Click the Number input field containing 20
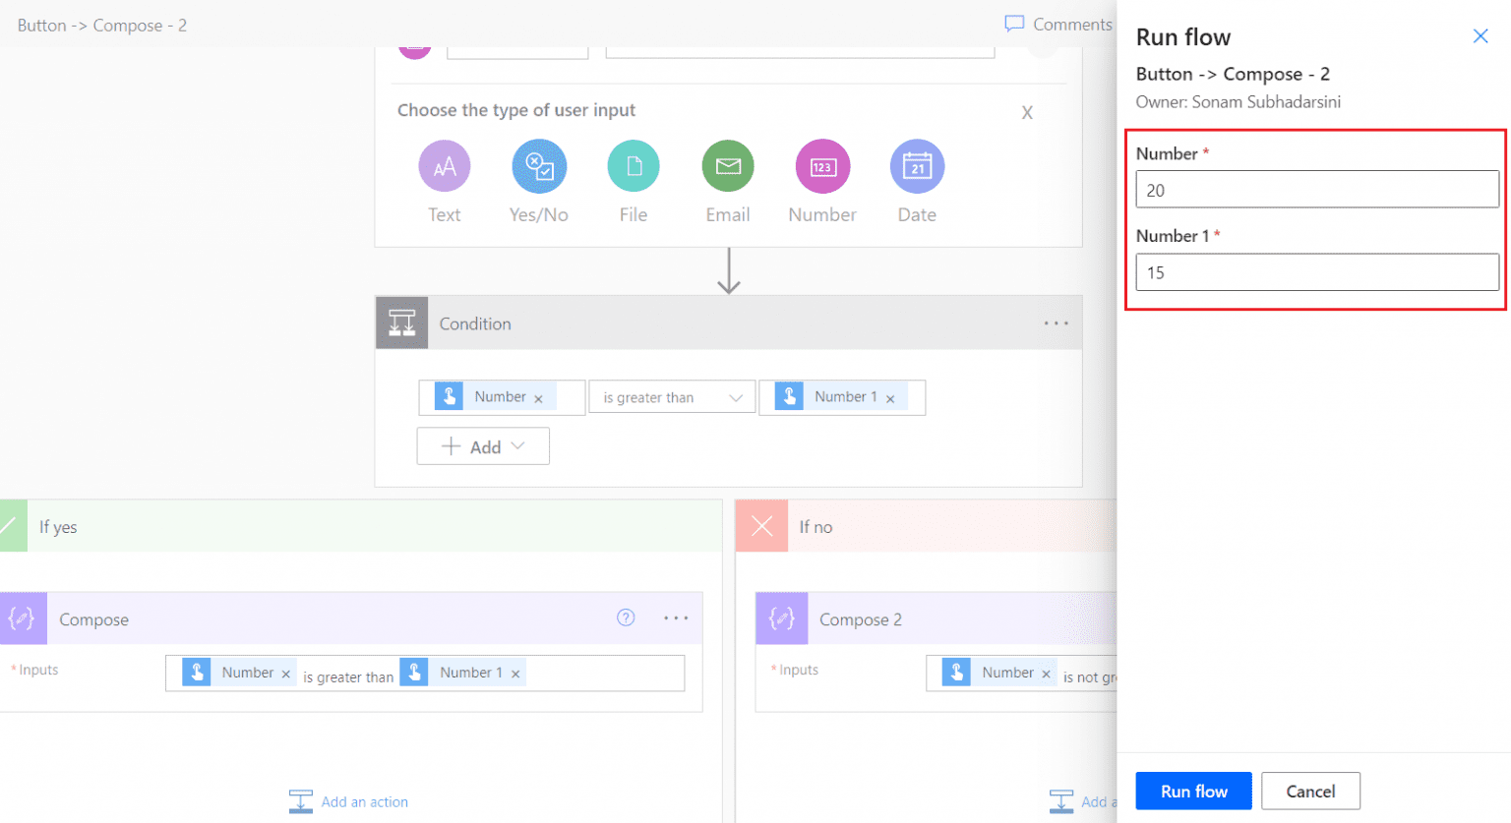 click(1315, 189)
